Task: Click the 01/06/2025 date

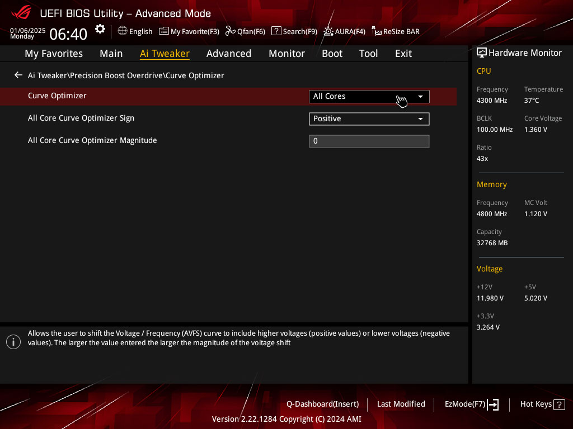Action: point(28,31)
